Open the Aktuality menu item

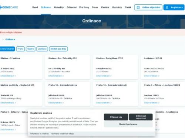(59, 7)
